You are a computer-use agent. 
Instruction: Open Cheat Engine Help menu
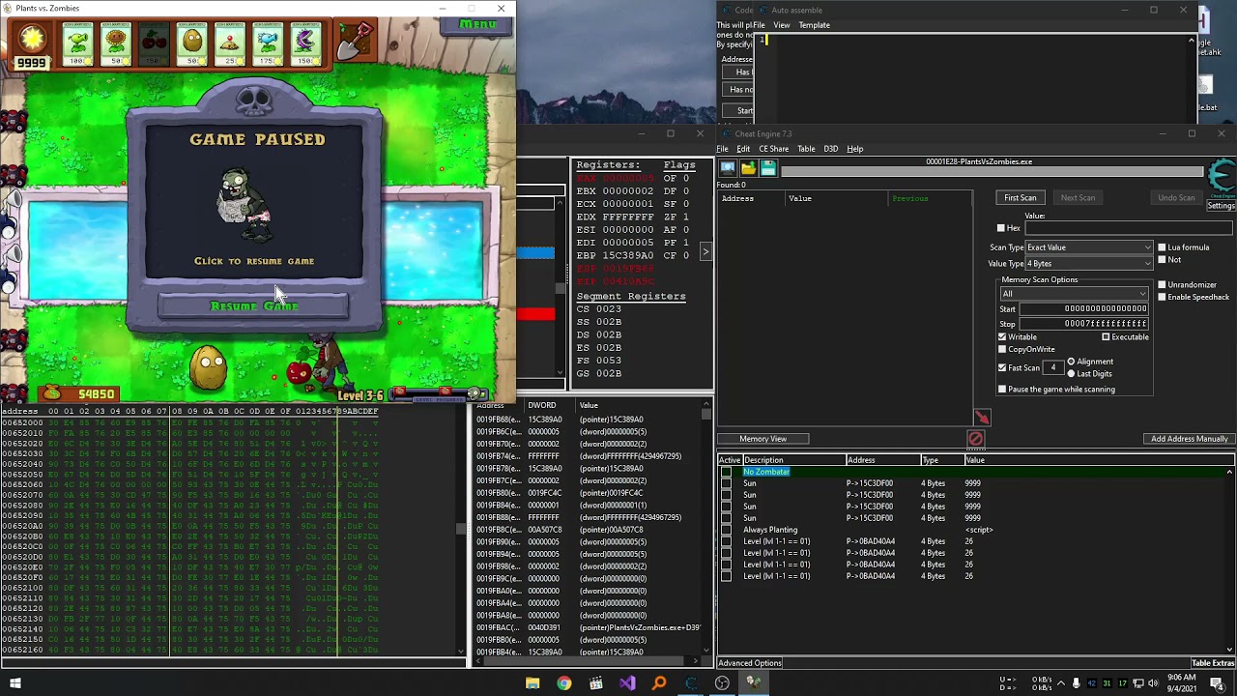point(855,149)
